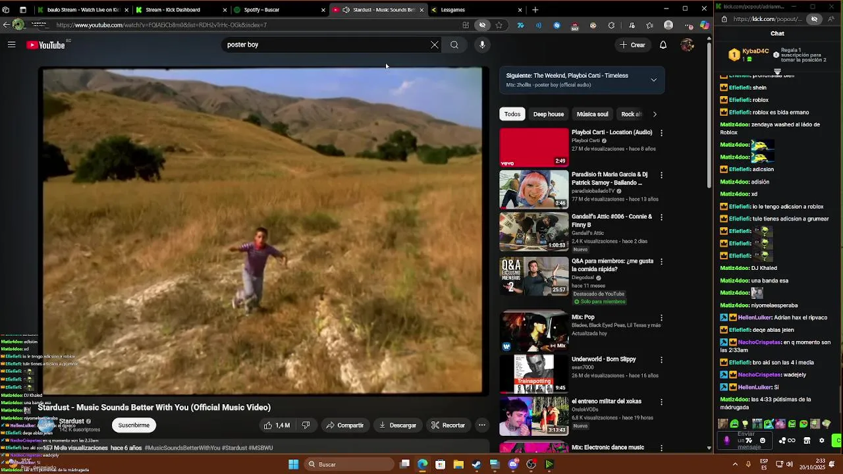Open the taskbar volume control
This screenshot has width=843, height=474.
click(x=789, y=464)
